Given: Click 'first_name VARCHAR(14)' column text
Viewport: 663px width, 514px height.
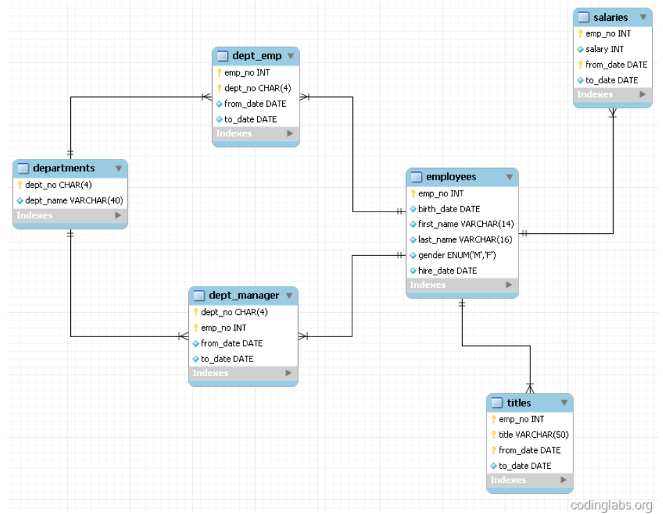Looking at the screenshot, I should (466, 224).
